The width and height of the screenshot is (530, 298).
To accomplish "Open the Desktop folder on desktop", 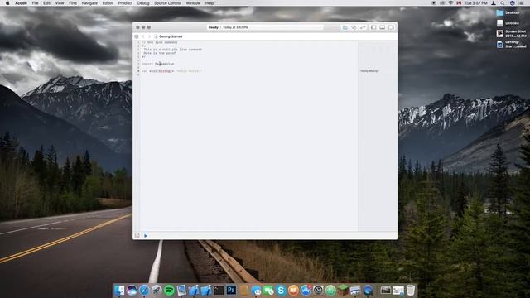I will (508, 13).
